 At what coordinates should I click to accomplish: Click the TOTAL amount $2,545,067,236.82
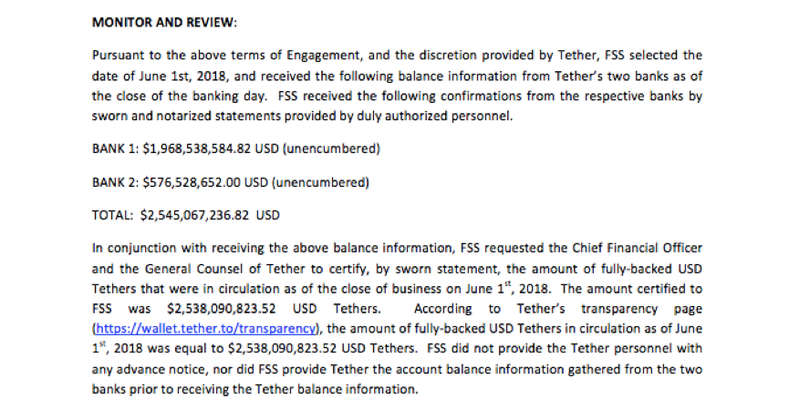click(x=194, y=216)
